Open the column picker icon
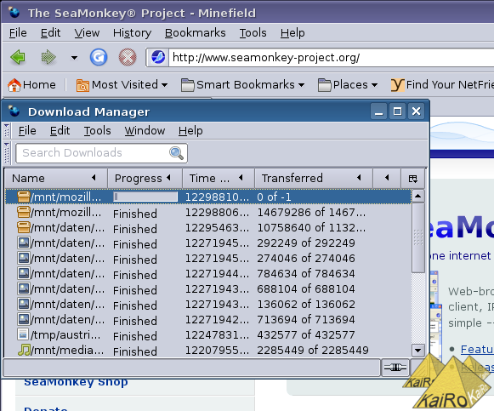Screen dimensions: 494x411 pos(412,179)
